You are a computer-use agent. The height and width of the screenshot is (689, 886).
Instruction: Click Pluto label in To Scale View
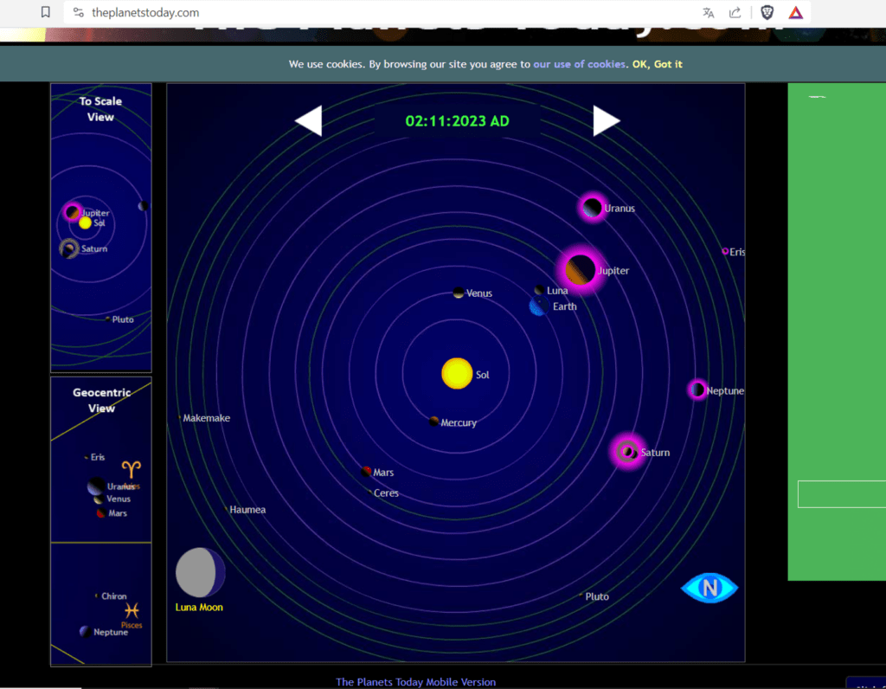[123, 319]
